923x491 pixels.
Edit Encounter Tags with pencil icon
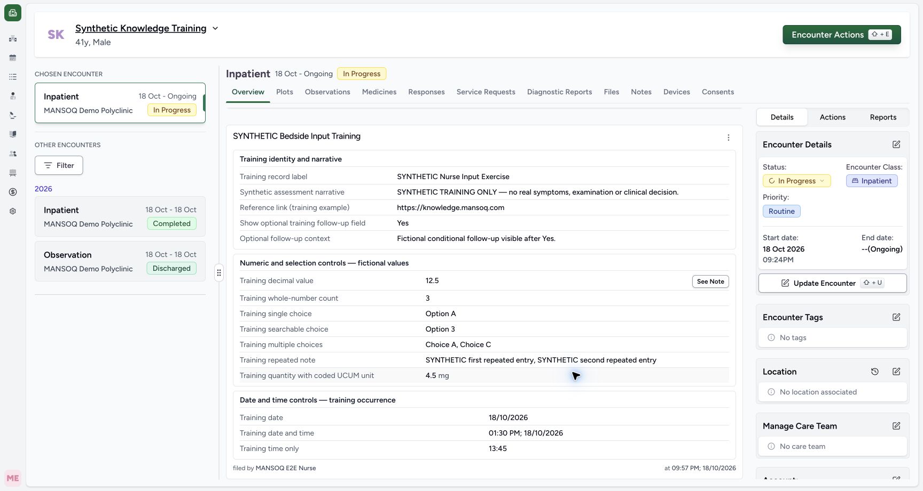click(x=896, y=317)
